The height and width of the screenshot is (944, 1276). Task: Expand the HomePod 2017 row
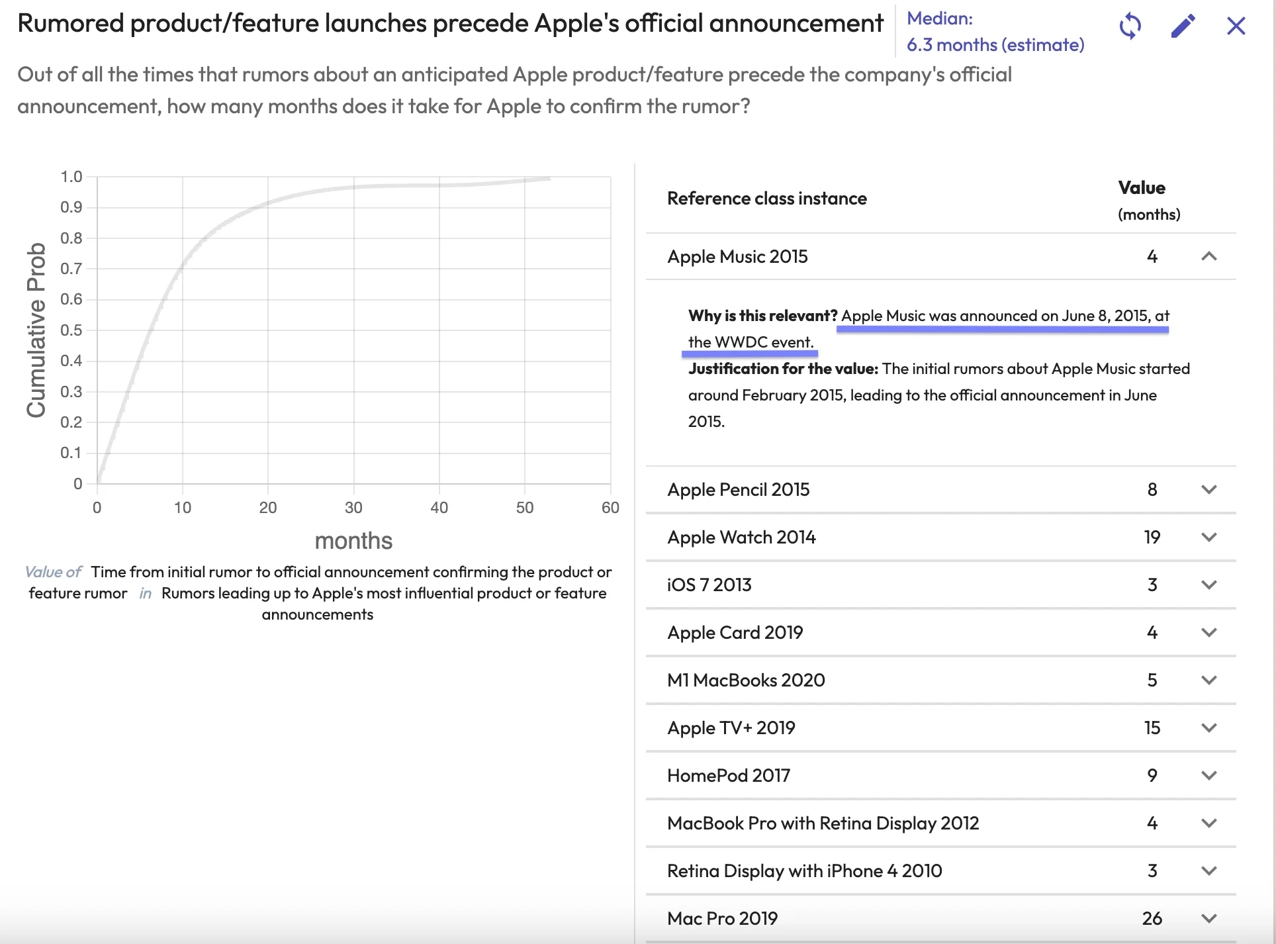1208,775
